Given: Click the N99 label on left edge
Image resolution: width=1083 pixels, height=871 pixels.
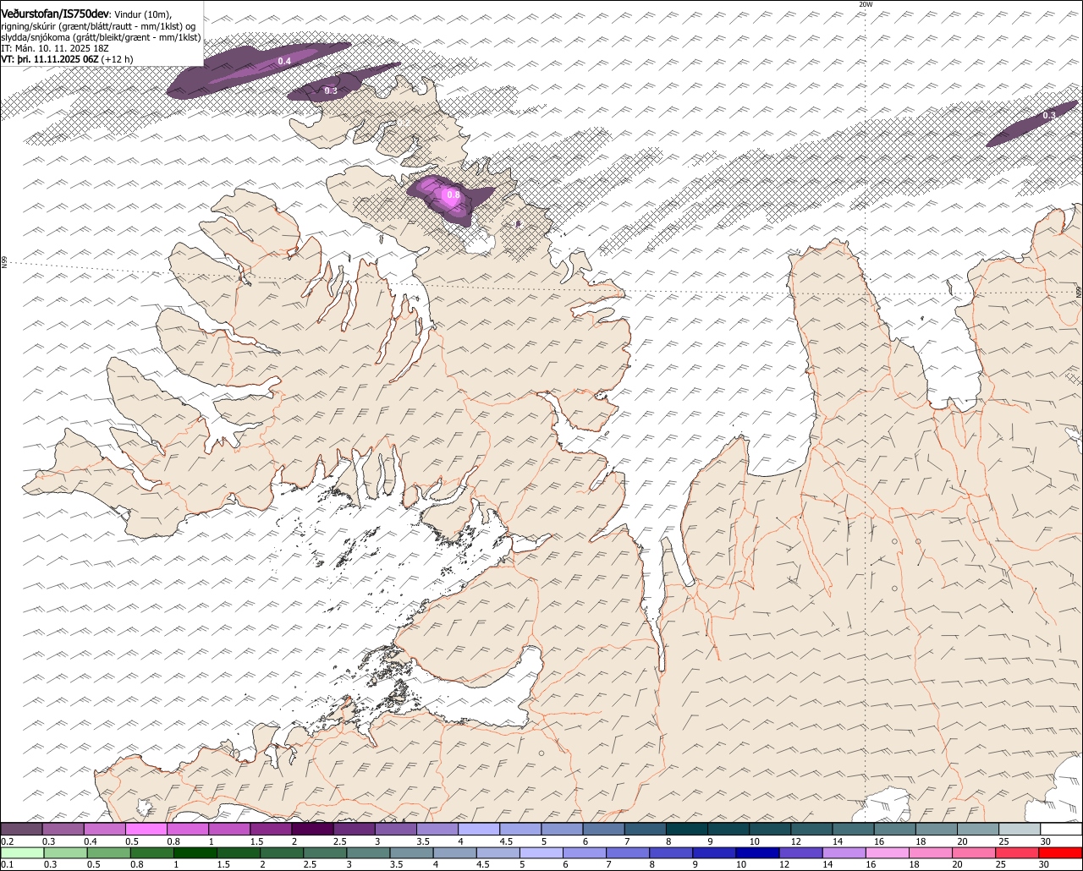Looking at the screenshot, I should coord(3,263).
